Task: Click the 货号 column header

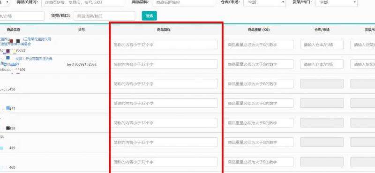Action: (82, 30)
